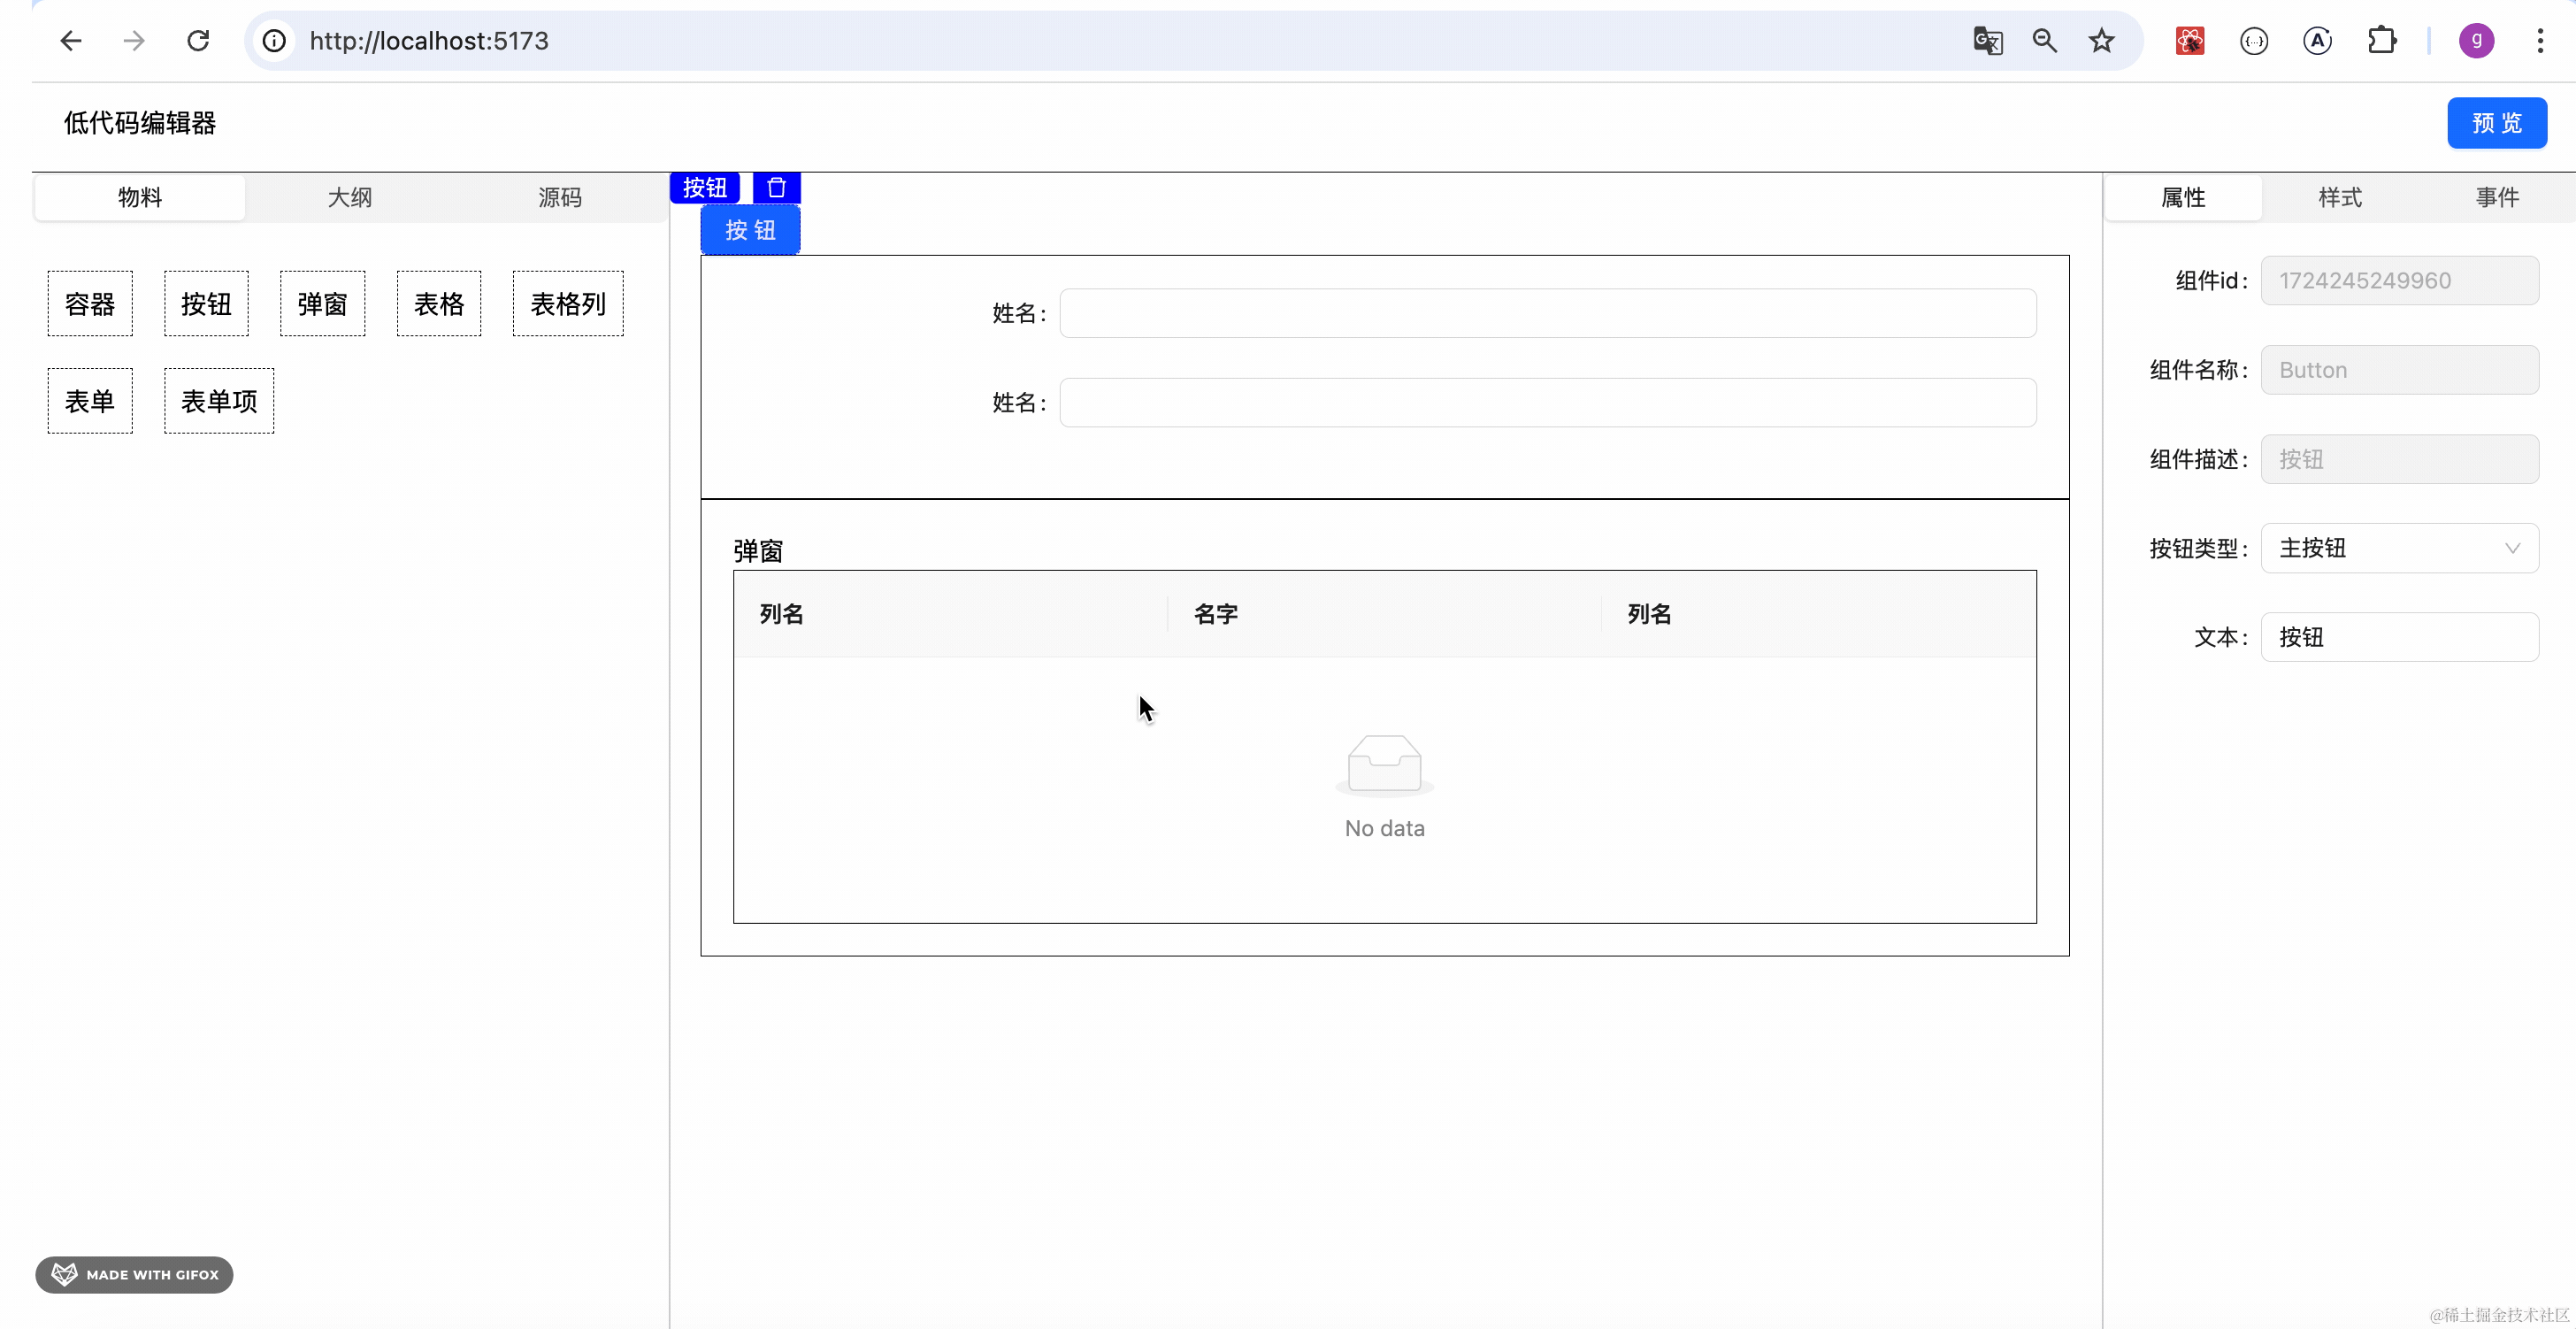Open the Chrome three-dot menu

[x=2539, y=41]
